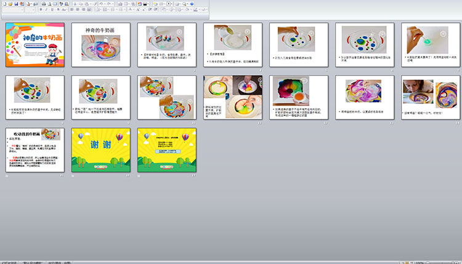462x264 pixels.
Task: Click the Font Color A icon
Action: 129,10
